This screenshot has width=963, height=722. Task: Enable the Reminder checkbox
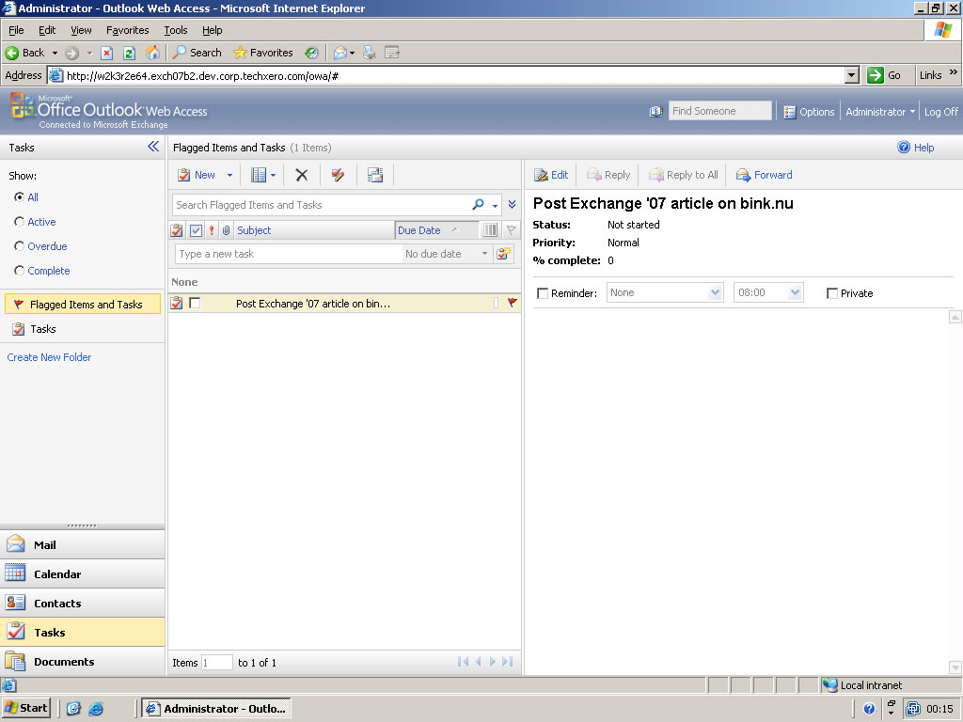click(542, 293)
